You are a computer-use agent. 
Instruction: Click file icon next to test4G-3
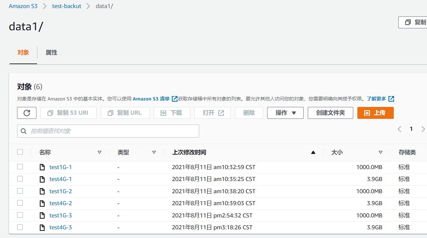click(x=42, y=227)
